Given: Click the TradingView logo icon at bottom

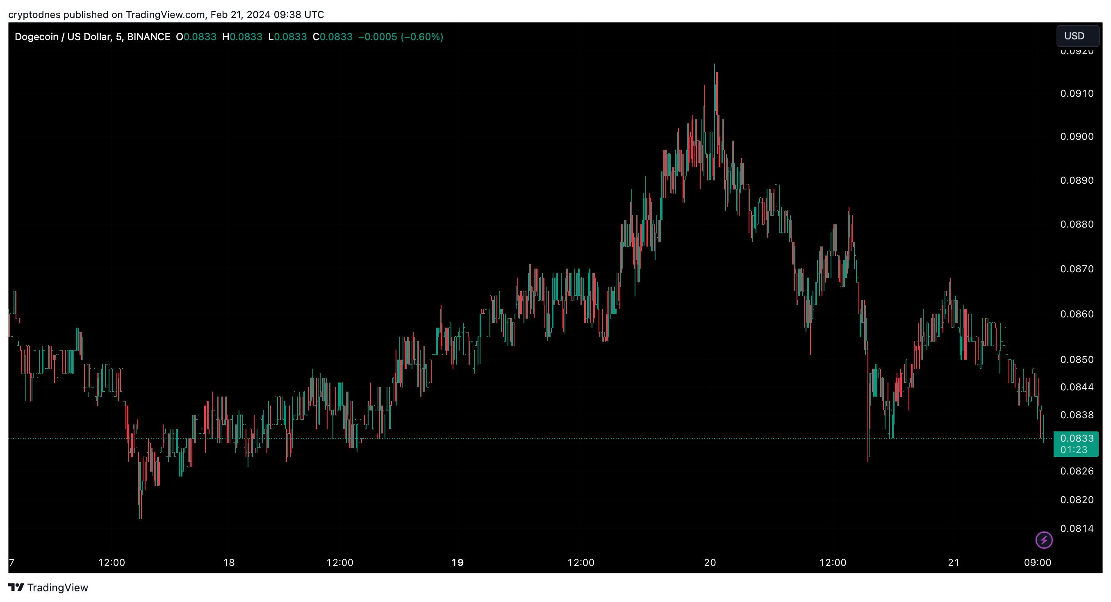Looking at the screenshot, I should pos(16,587).
